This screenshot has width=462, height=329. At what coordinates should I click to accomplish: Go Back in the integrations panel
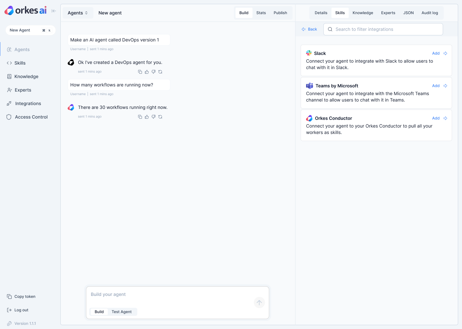pyautogui.click(x=309, y=29)
